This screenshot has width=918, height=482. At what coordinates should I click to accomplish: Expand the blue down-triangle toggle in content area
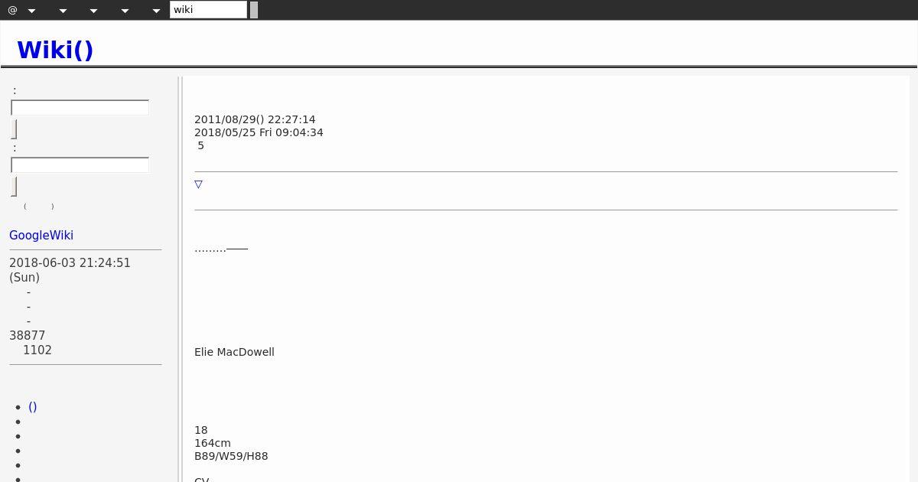click(x=198, y=184)
